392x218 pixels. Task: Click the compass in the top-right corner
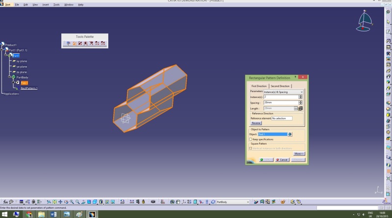coord(365,21)
